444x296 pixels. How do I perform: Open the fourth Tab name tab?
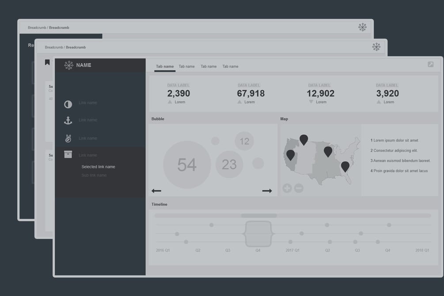click(x=230, y=66)
